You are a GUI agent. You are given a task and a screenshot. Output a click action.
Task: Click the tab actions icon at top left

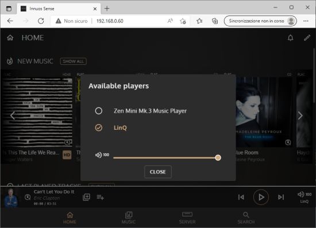click(9, 9)
